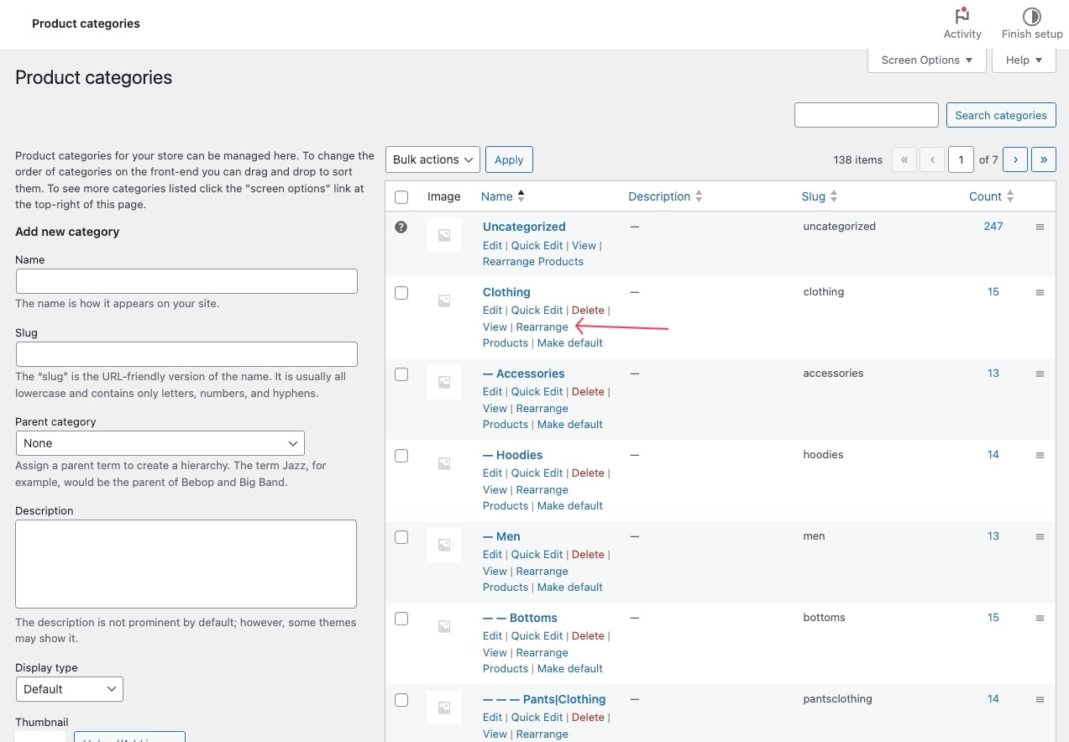
Task: Open the Bulk actions dropdown
Action: click(x=432, y=159)
